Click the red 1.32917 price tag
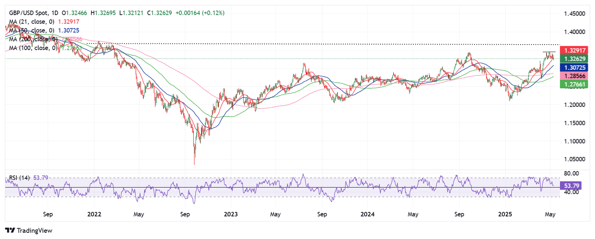595x239 pixels. click(x=575, y=51)
